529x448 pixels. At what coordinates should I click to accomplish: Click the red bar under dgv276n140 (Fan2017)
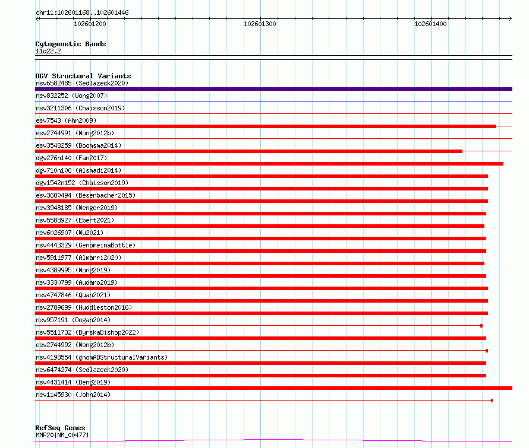click(269, 164)
